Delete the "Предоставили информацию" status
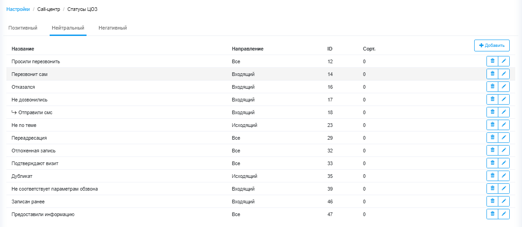522x227 pixels. pyautogui.click(x=492, y=214)
